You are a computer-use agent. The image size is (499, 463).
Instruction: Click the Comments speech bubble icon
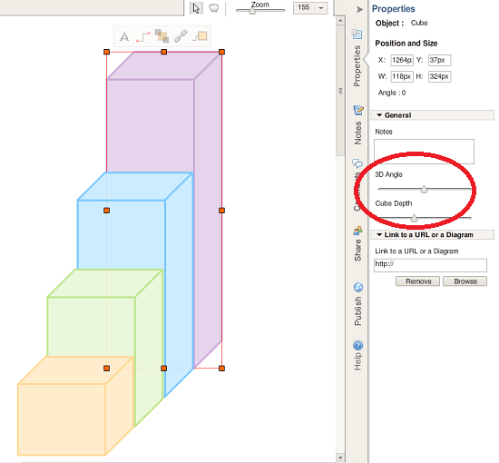coord(357,163)
